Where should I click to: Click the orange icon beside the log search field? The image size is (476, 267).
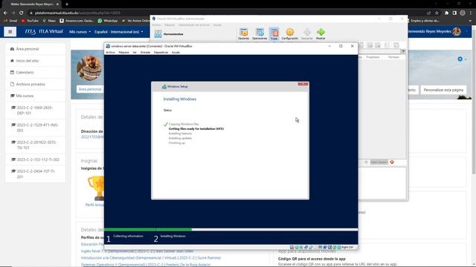392,162
